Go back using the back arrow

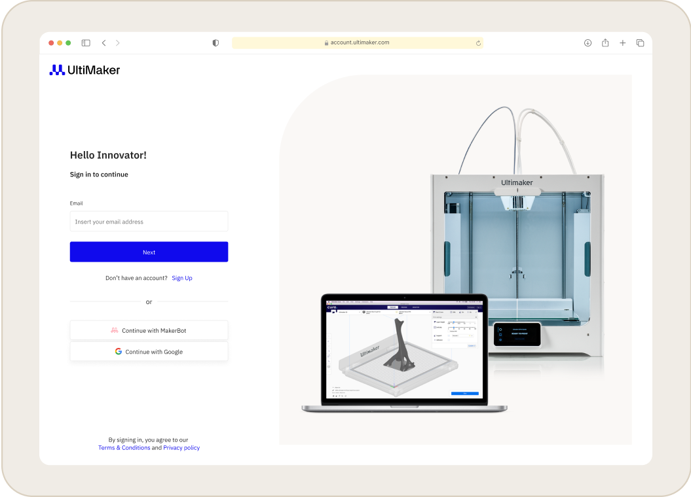[x=103, y=43]
